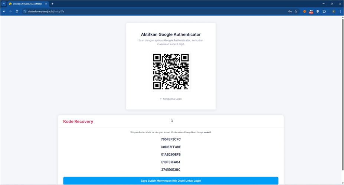
Task: Click the Google Authenticator QR code
Action: click(171, 72)
